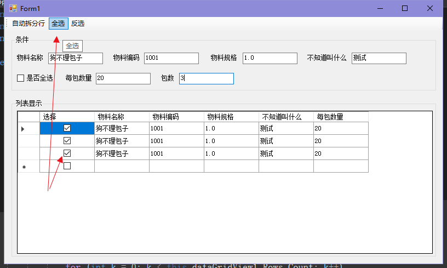Image resolution: width=447 pixels, height=268 pixels.
Task: Close the Form1 window
Action: 430,8
